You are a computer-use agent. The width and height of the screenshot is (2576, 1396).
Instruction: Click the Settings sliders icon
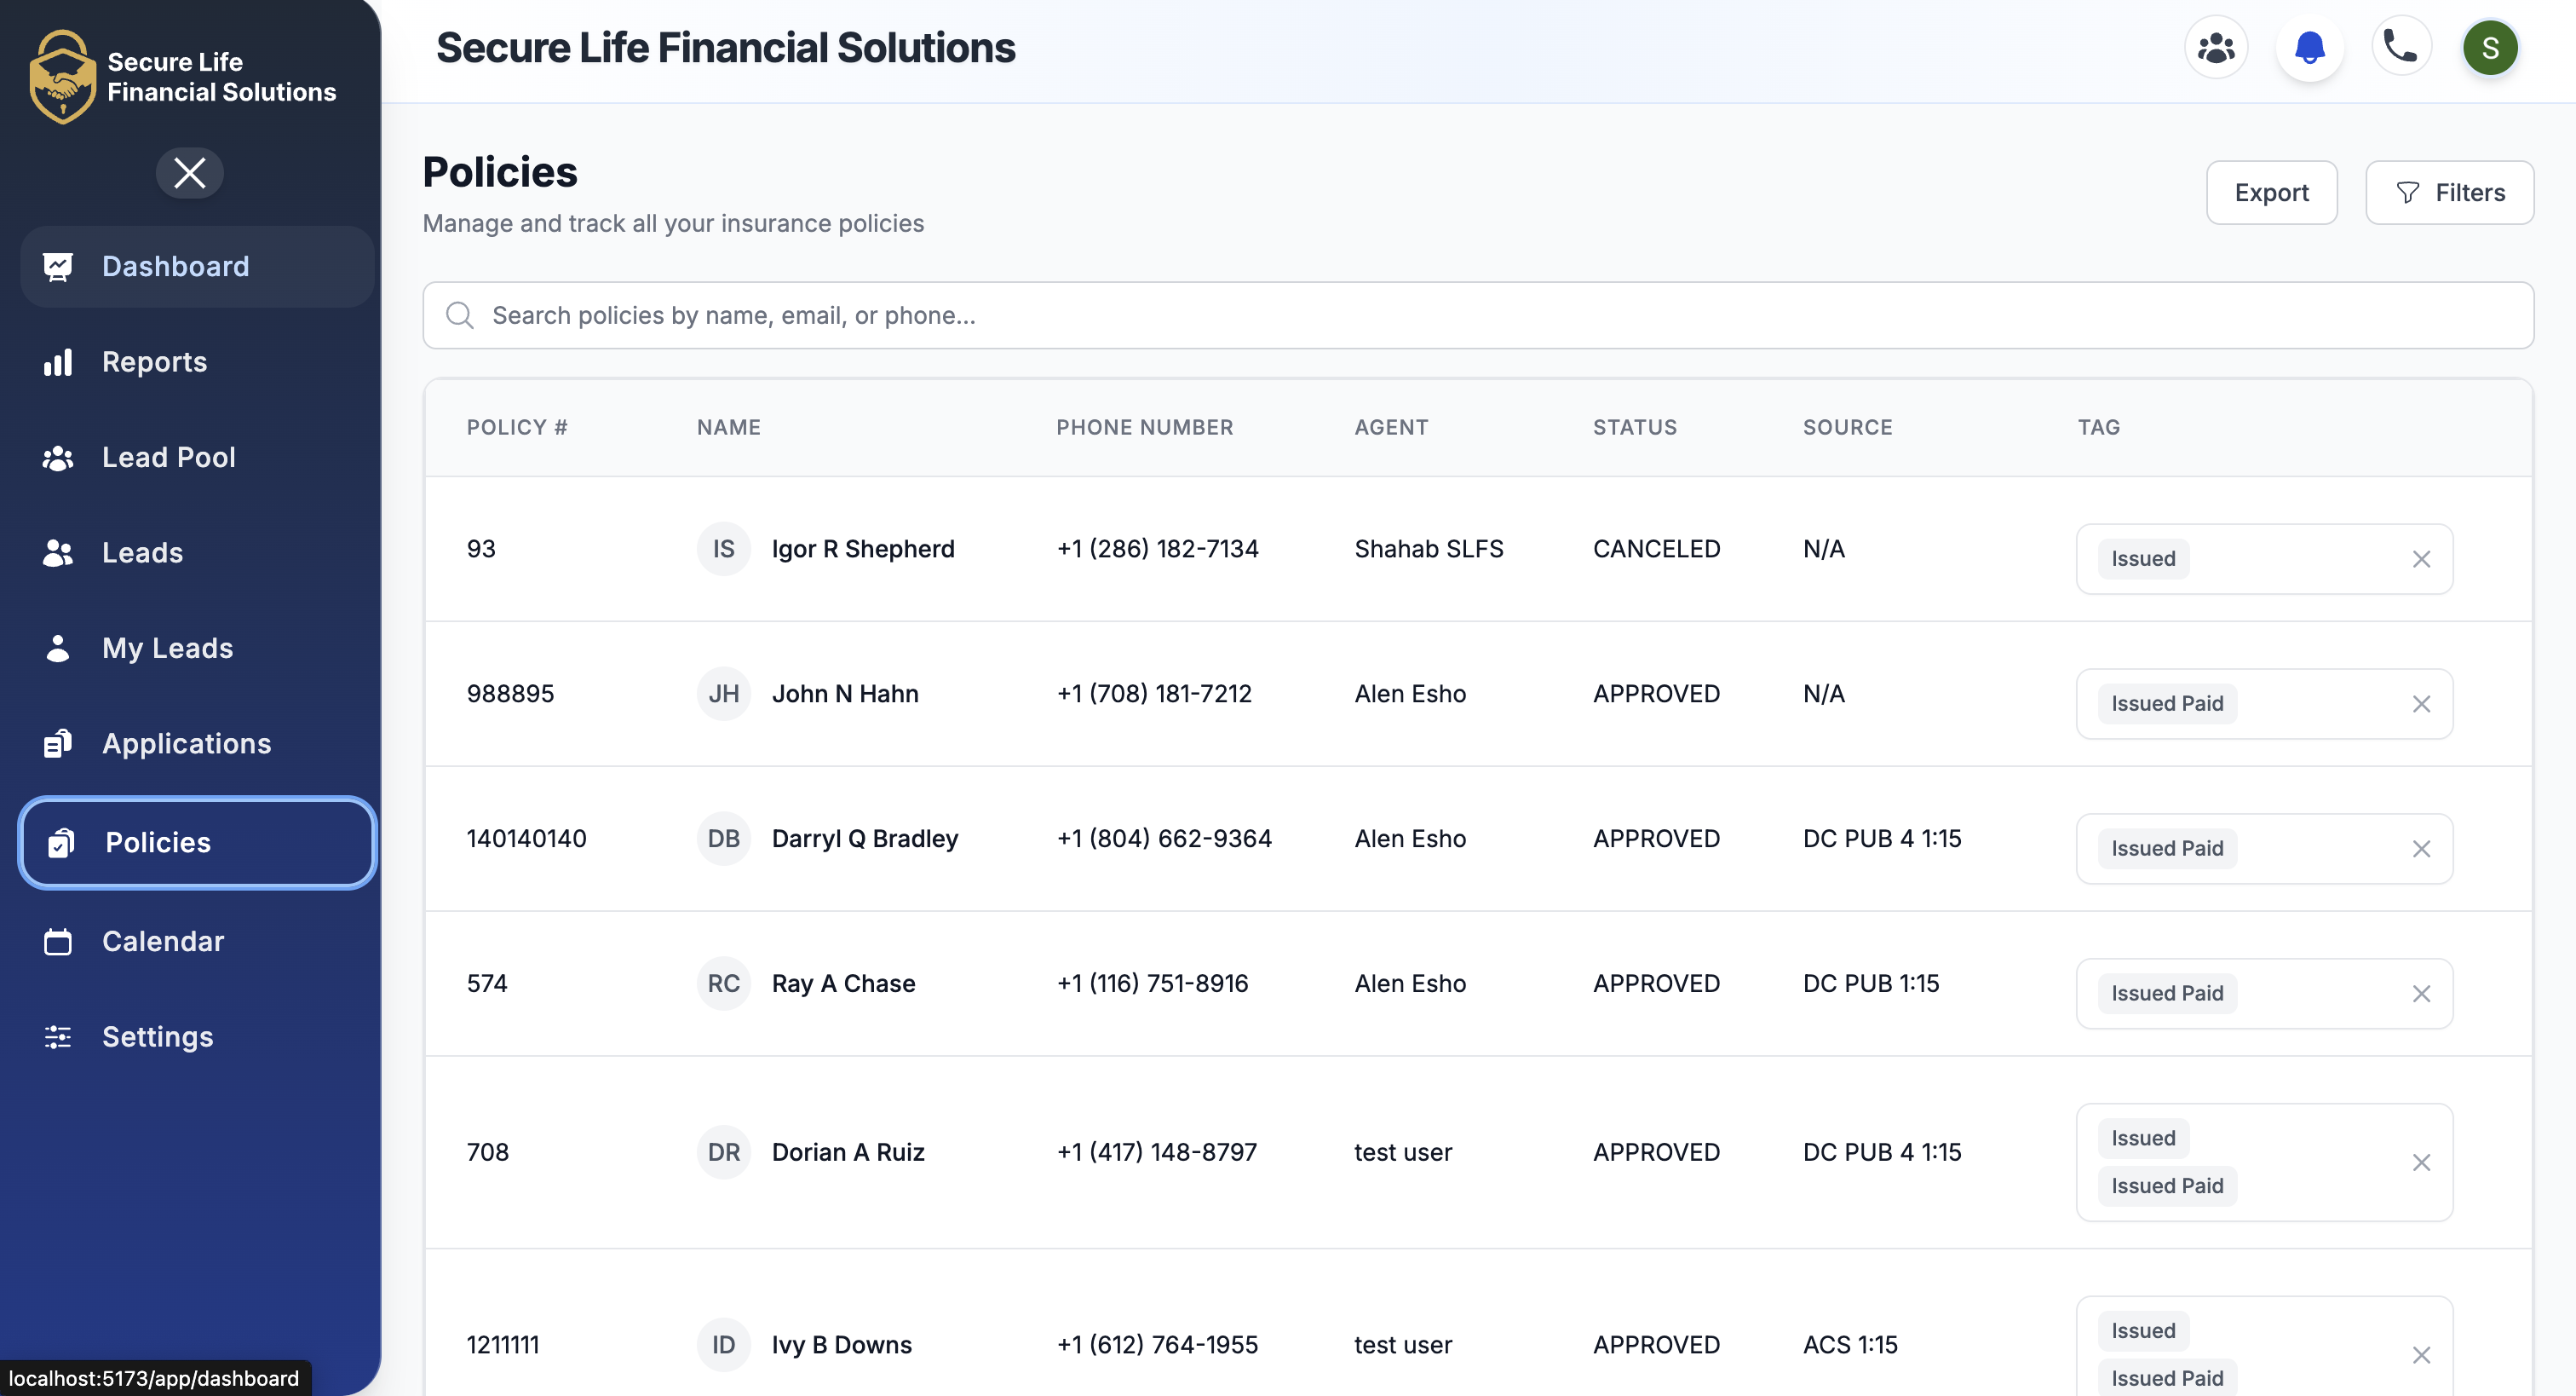[58, 1036]
